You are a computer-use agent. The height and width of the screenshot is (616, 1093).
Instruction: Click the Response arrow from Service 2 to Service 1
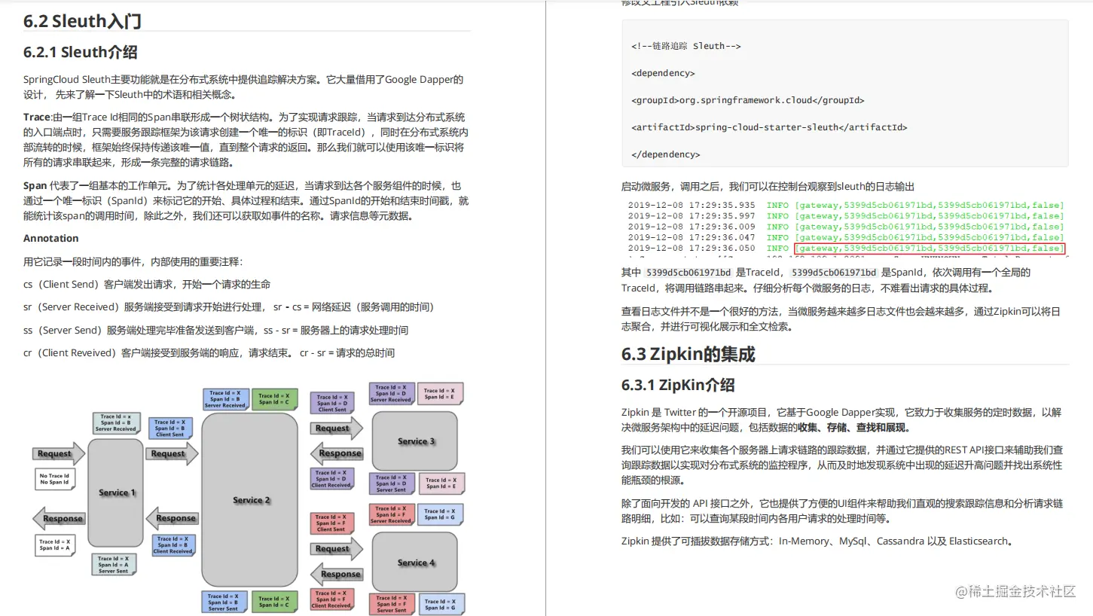tap(172, 518)
